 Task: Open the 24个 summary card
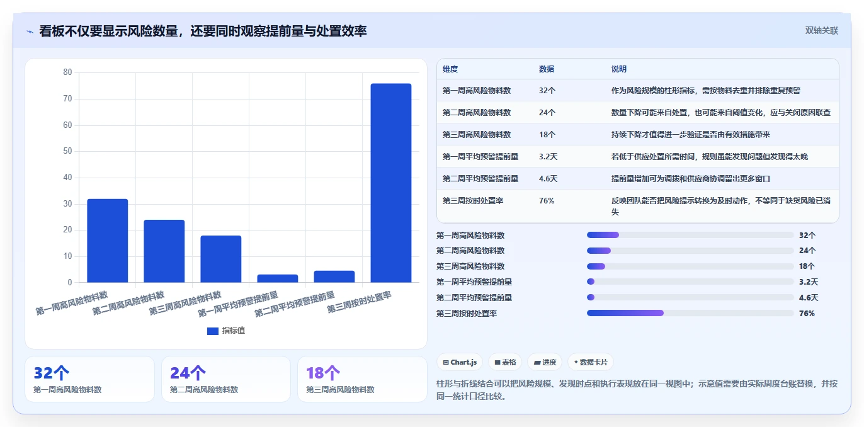pos(226,379)
